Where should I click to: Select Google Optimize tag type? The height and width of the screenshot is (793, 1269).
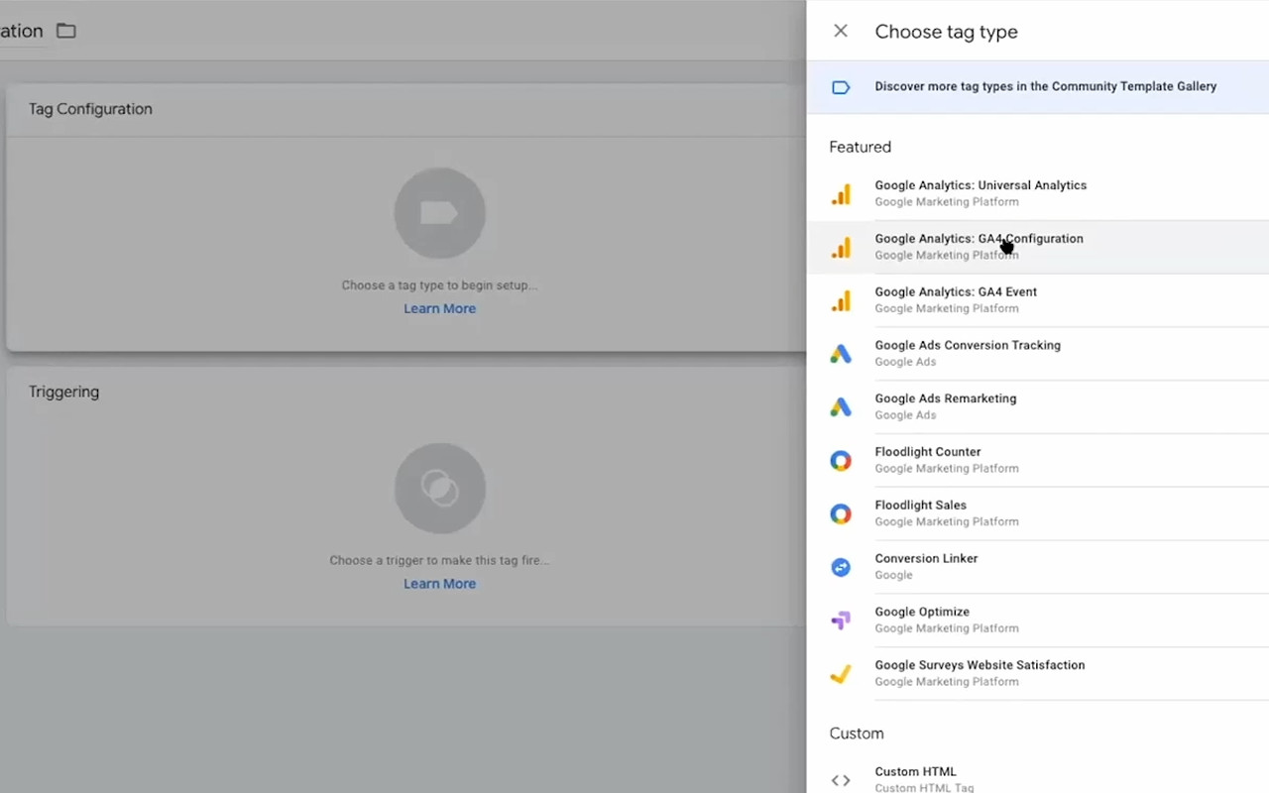click(1038, 621)
